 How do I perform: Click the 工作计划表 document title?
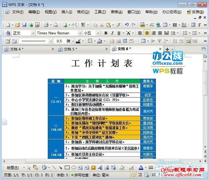click(102, 63)
